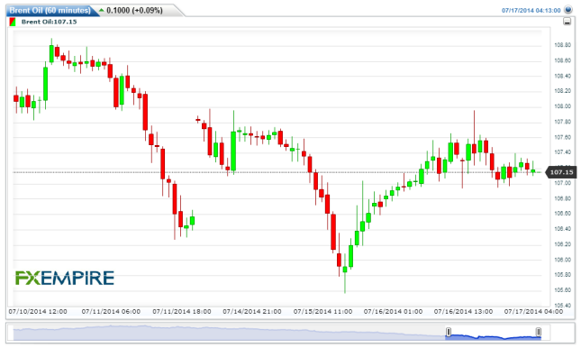Viewport: 581px width, 348px height.
Task: Click the 07/16/2014 01:00 axis label
Action: (x=393, y=312)
